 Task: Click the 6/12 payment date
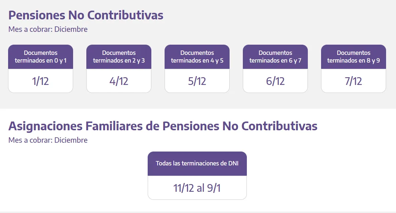[x=275, y=81]
